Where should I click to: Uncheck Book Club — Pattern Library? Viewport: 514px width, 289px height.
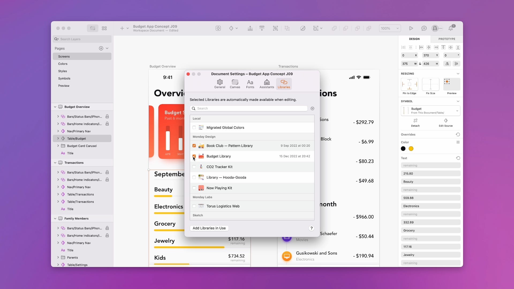[x=194, y=146]
